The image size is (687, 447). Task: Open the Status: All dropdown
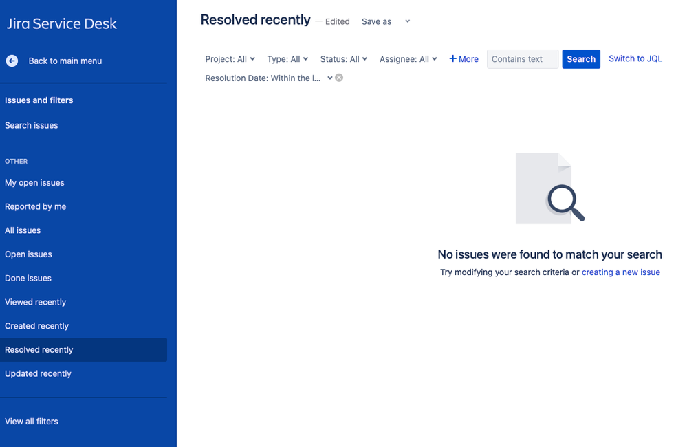click(344, 59)
